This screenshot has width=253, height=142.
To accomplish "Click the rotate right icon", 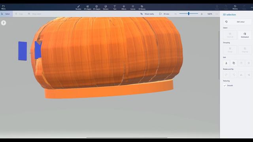I will coord(234,75).
